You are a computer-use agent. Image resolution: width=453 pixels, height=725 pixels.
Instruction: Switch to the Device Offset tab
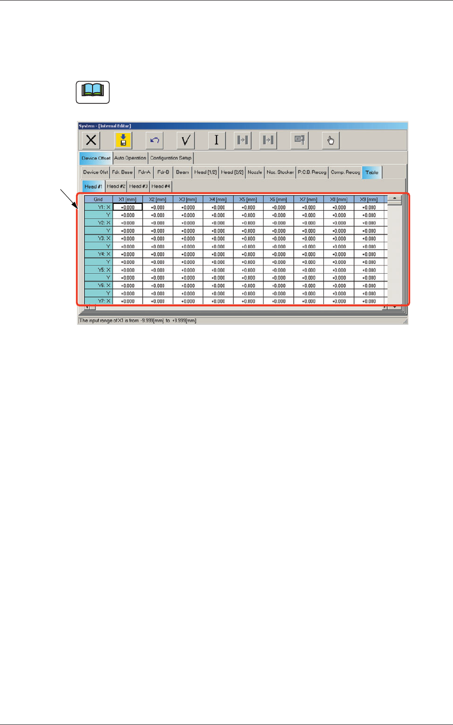[x=96, y=158]
